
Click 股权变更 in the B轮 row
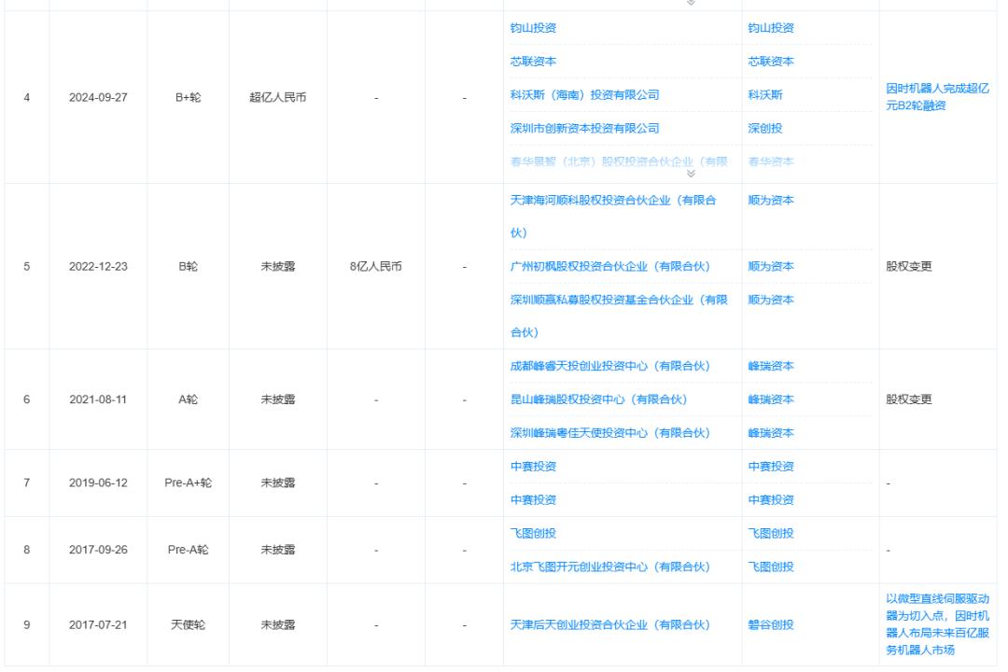(x=909, y=266)
